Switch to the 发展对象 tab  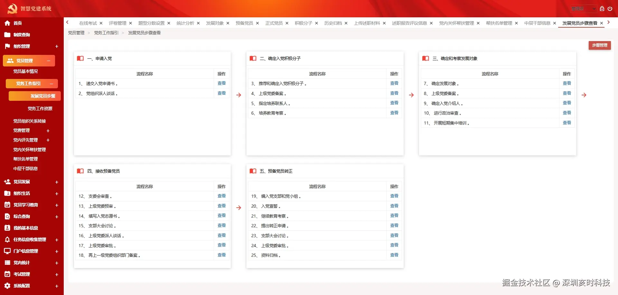click(215, 23)
